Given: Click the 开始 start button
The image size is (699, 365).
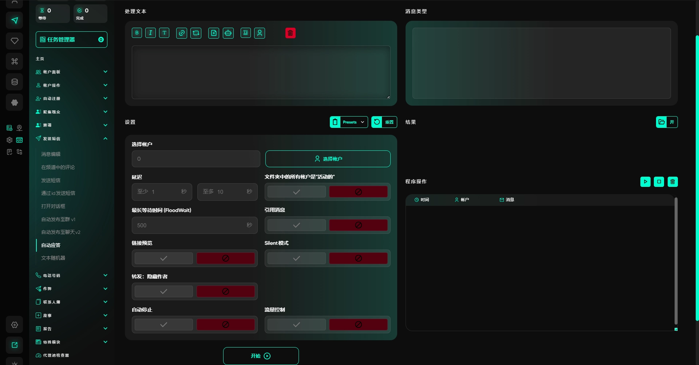Looking at the screenshot, I should point(261,356).
